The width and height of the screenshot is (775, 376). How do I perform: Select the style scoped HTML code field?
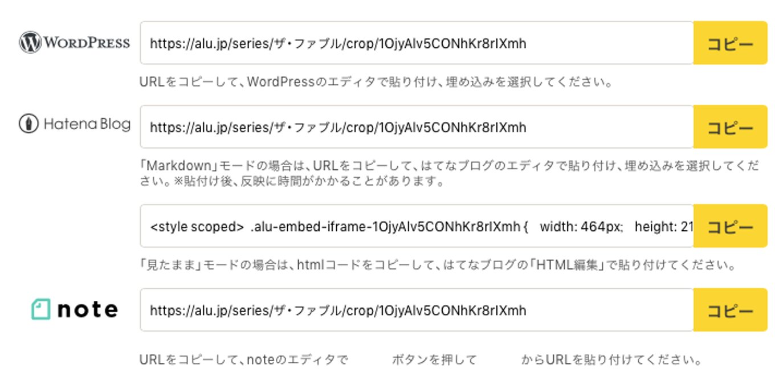tap(417, 226)
